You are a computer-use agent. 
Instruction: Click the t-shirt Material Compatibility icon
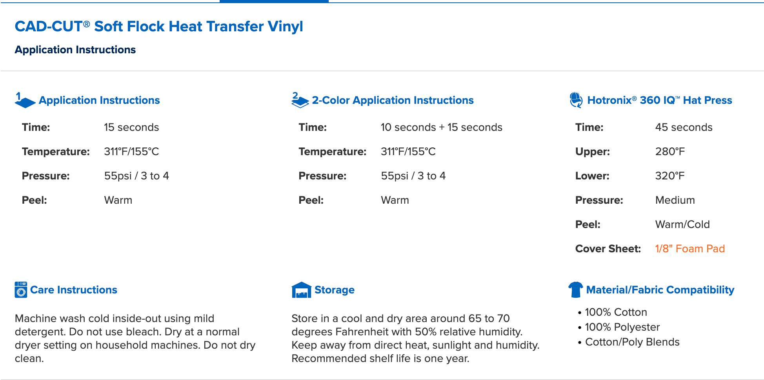tap(575, 290)
